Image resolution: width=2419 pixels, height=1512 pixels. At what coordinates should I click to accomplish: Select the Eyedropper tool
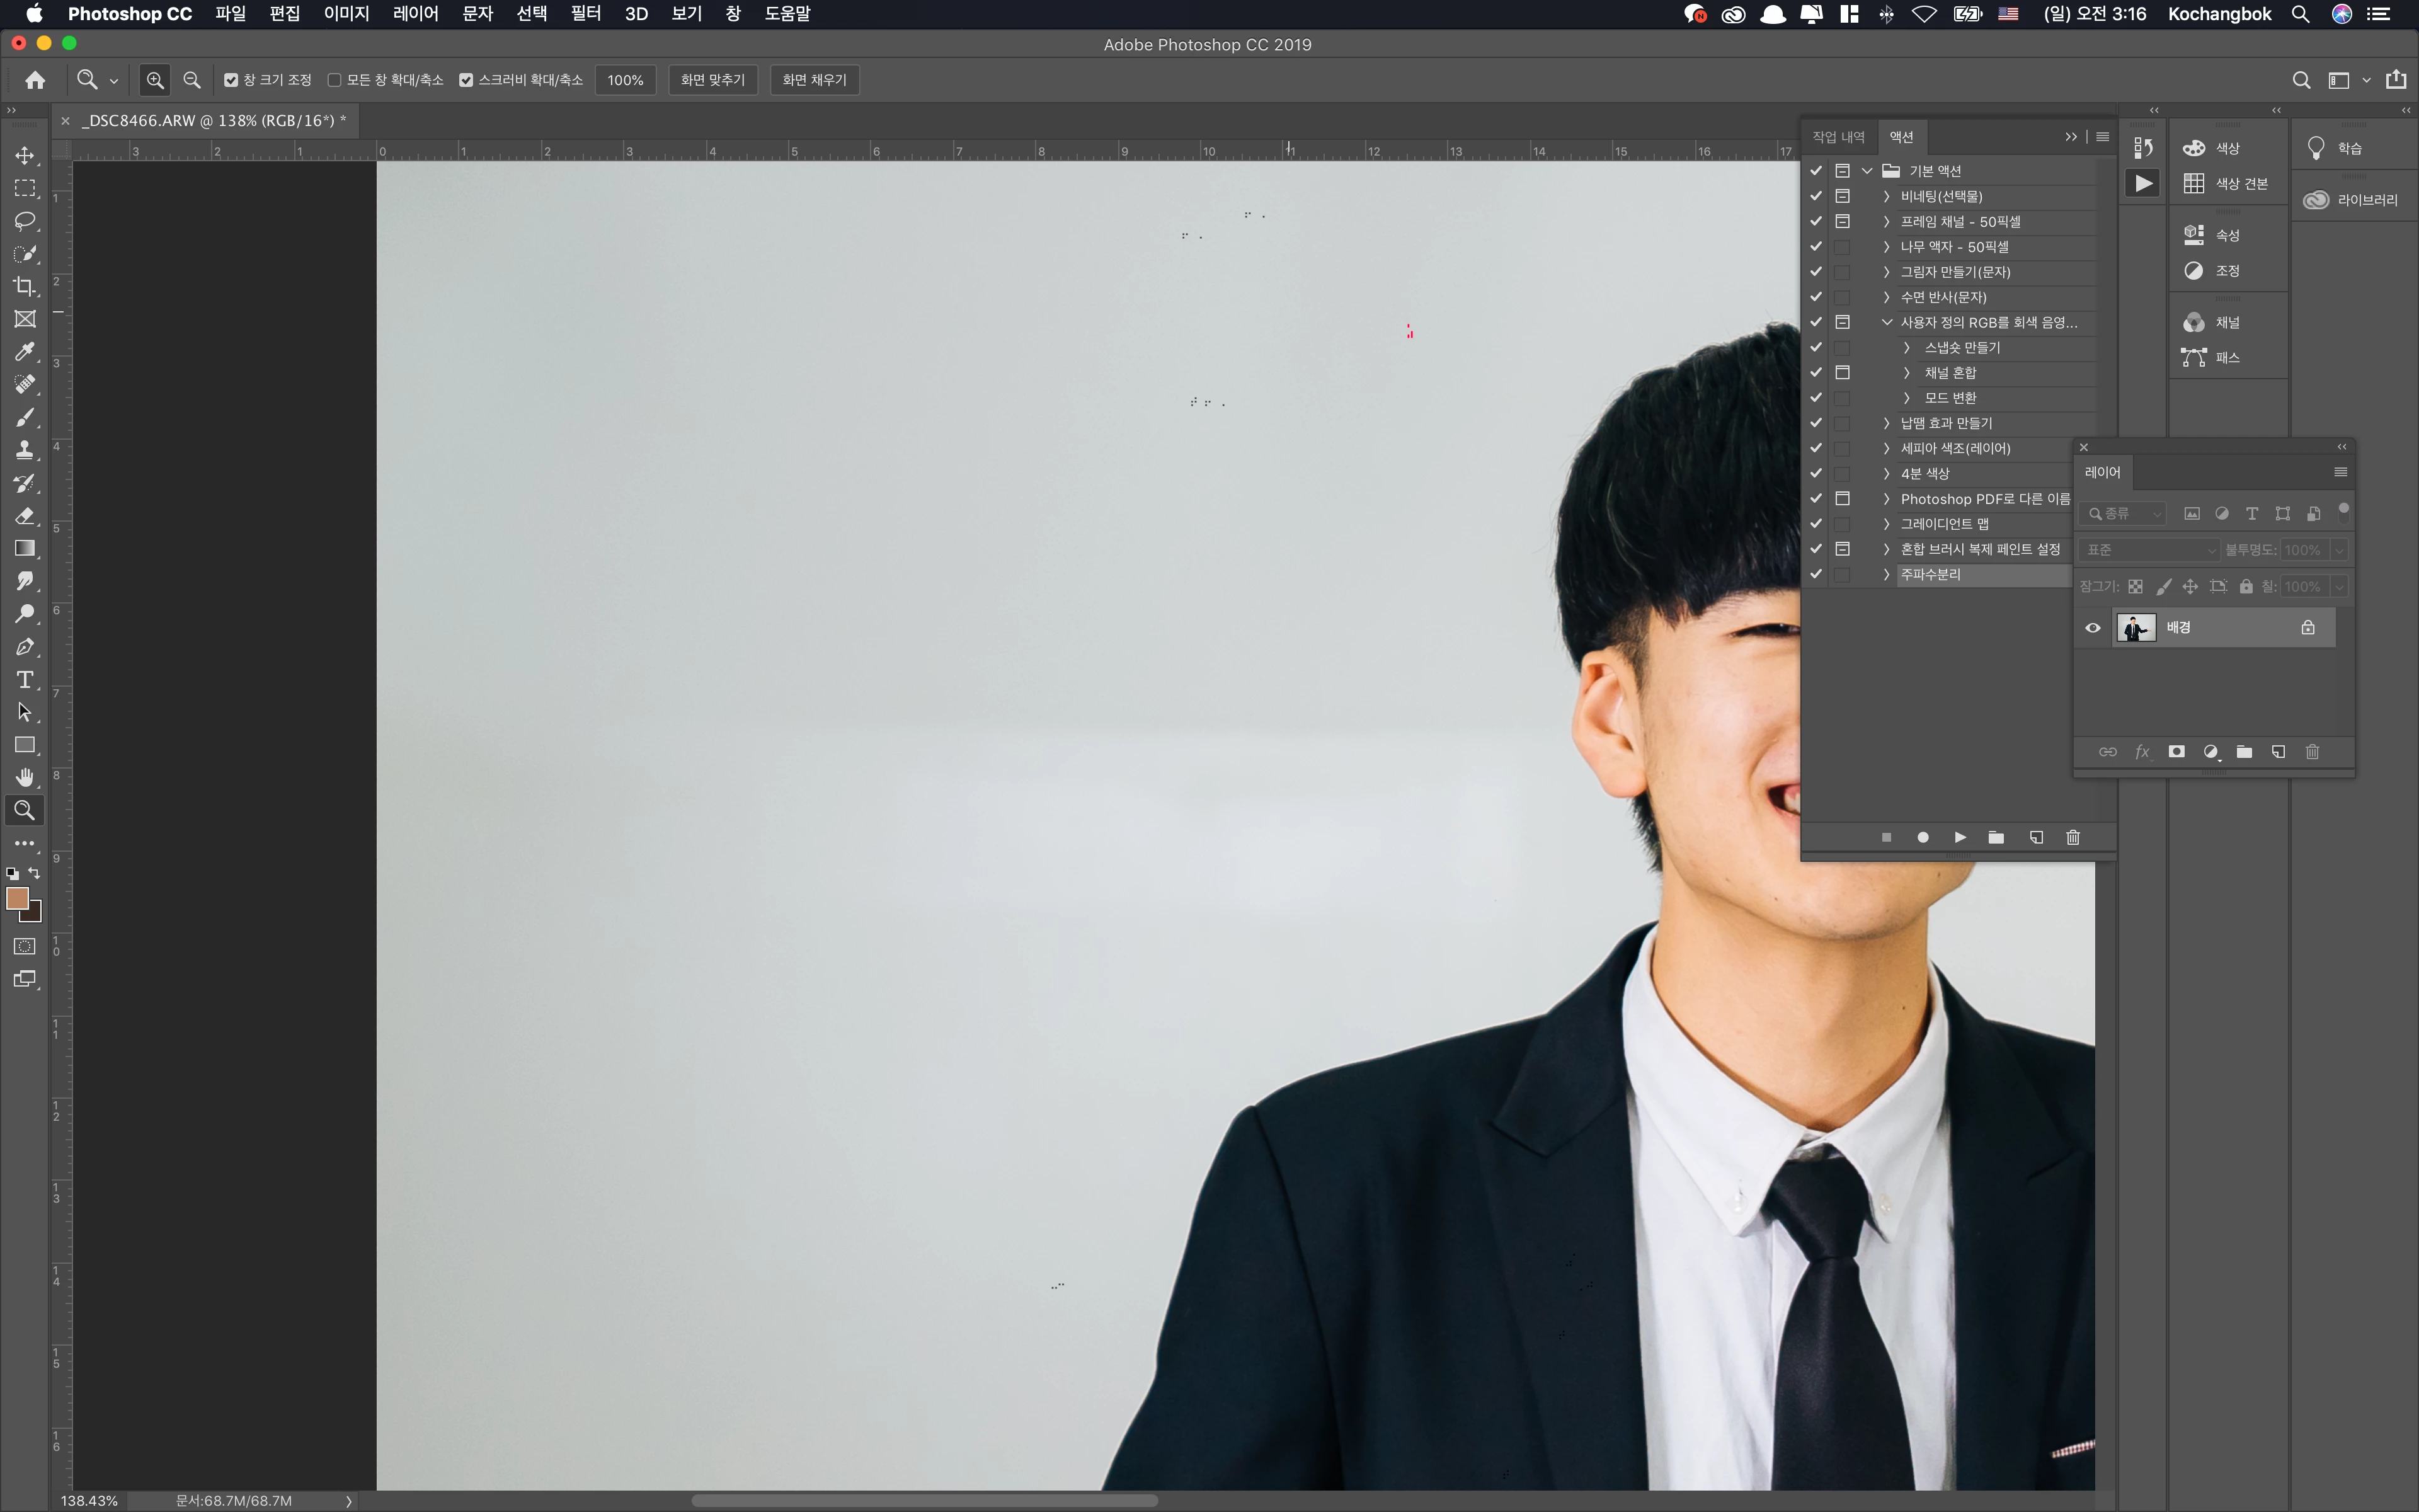(x=24, y=351)
